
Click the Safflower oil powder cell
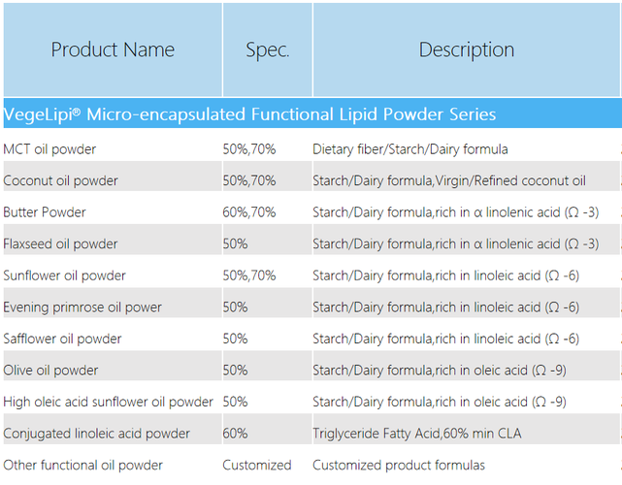(62, 339)
